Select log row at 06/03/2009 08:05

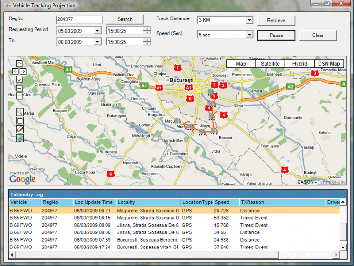(x=174, y=232)
